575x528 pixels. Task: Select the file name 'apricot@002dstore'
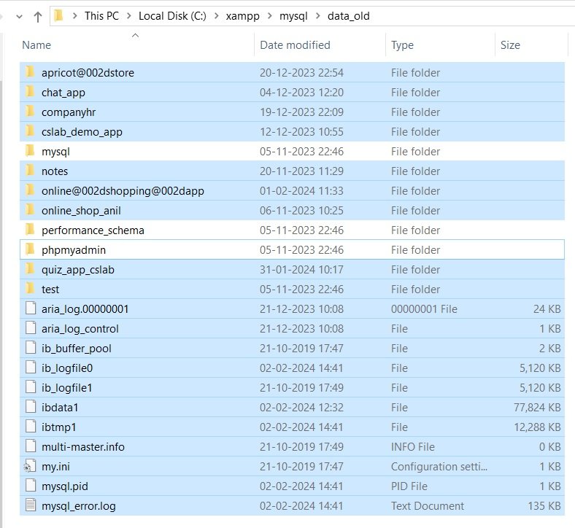[88, 73]
